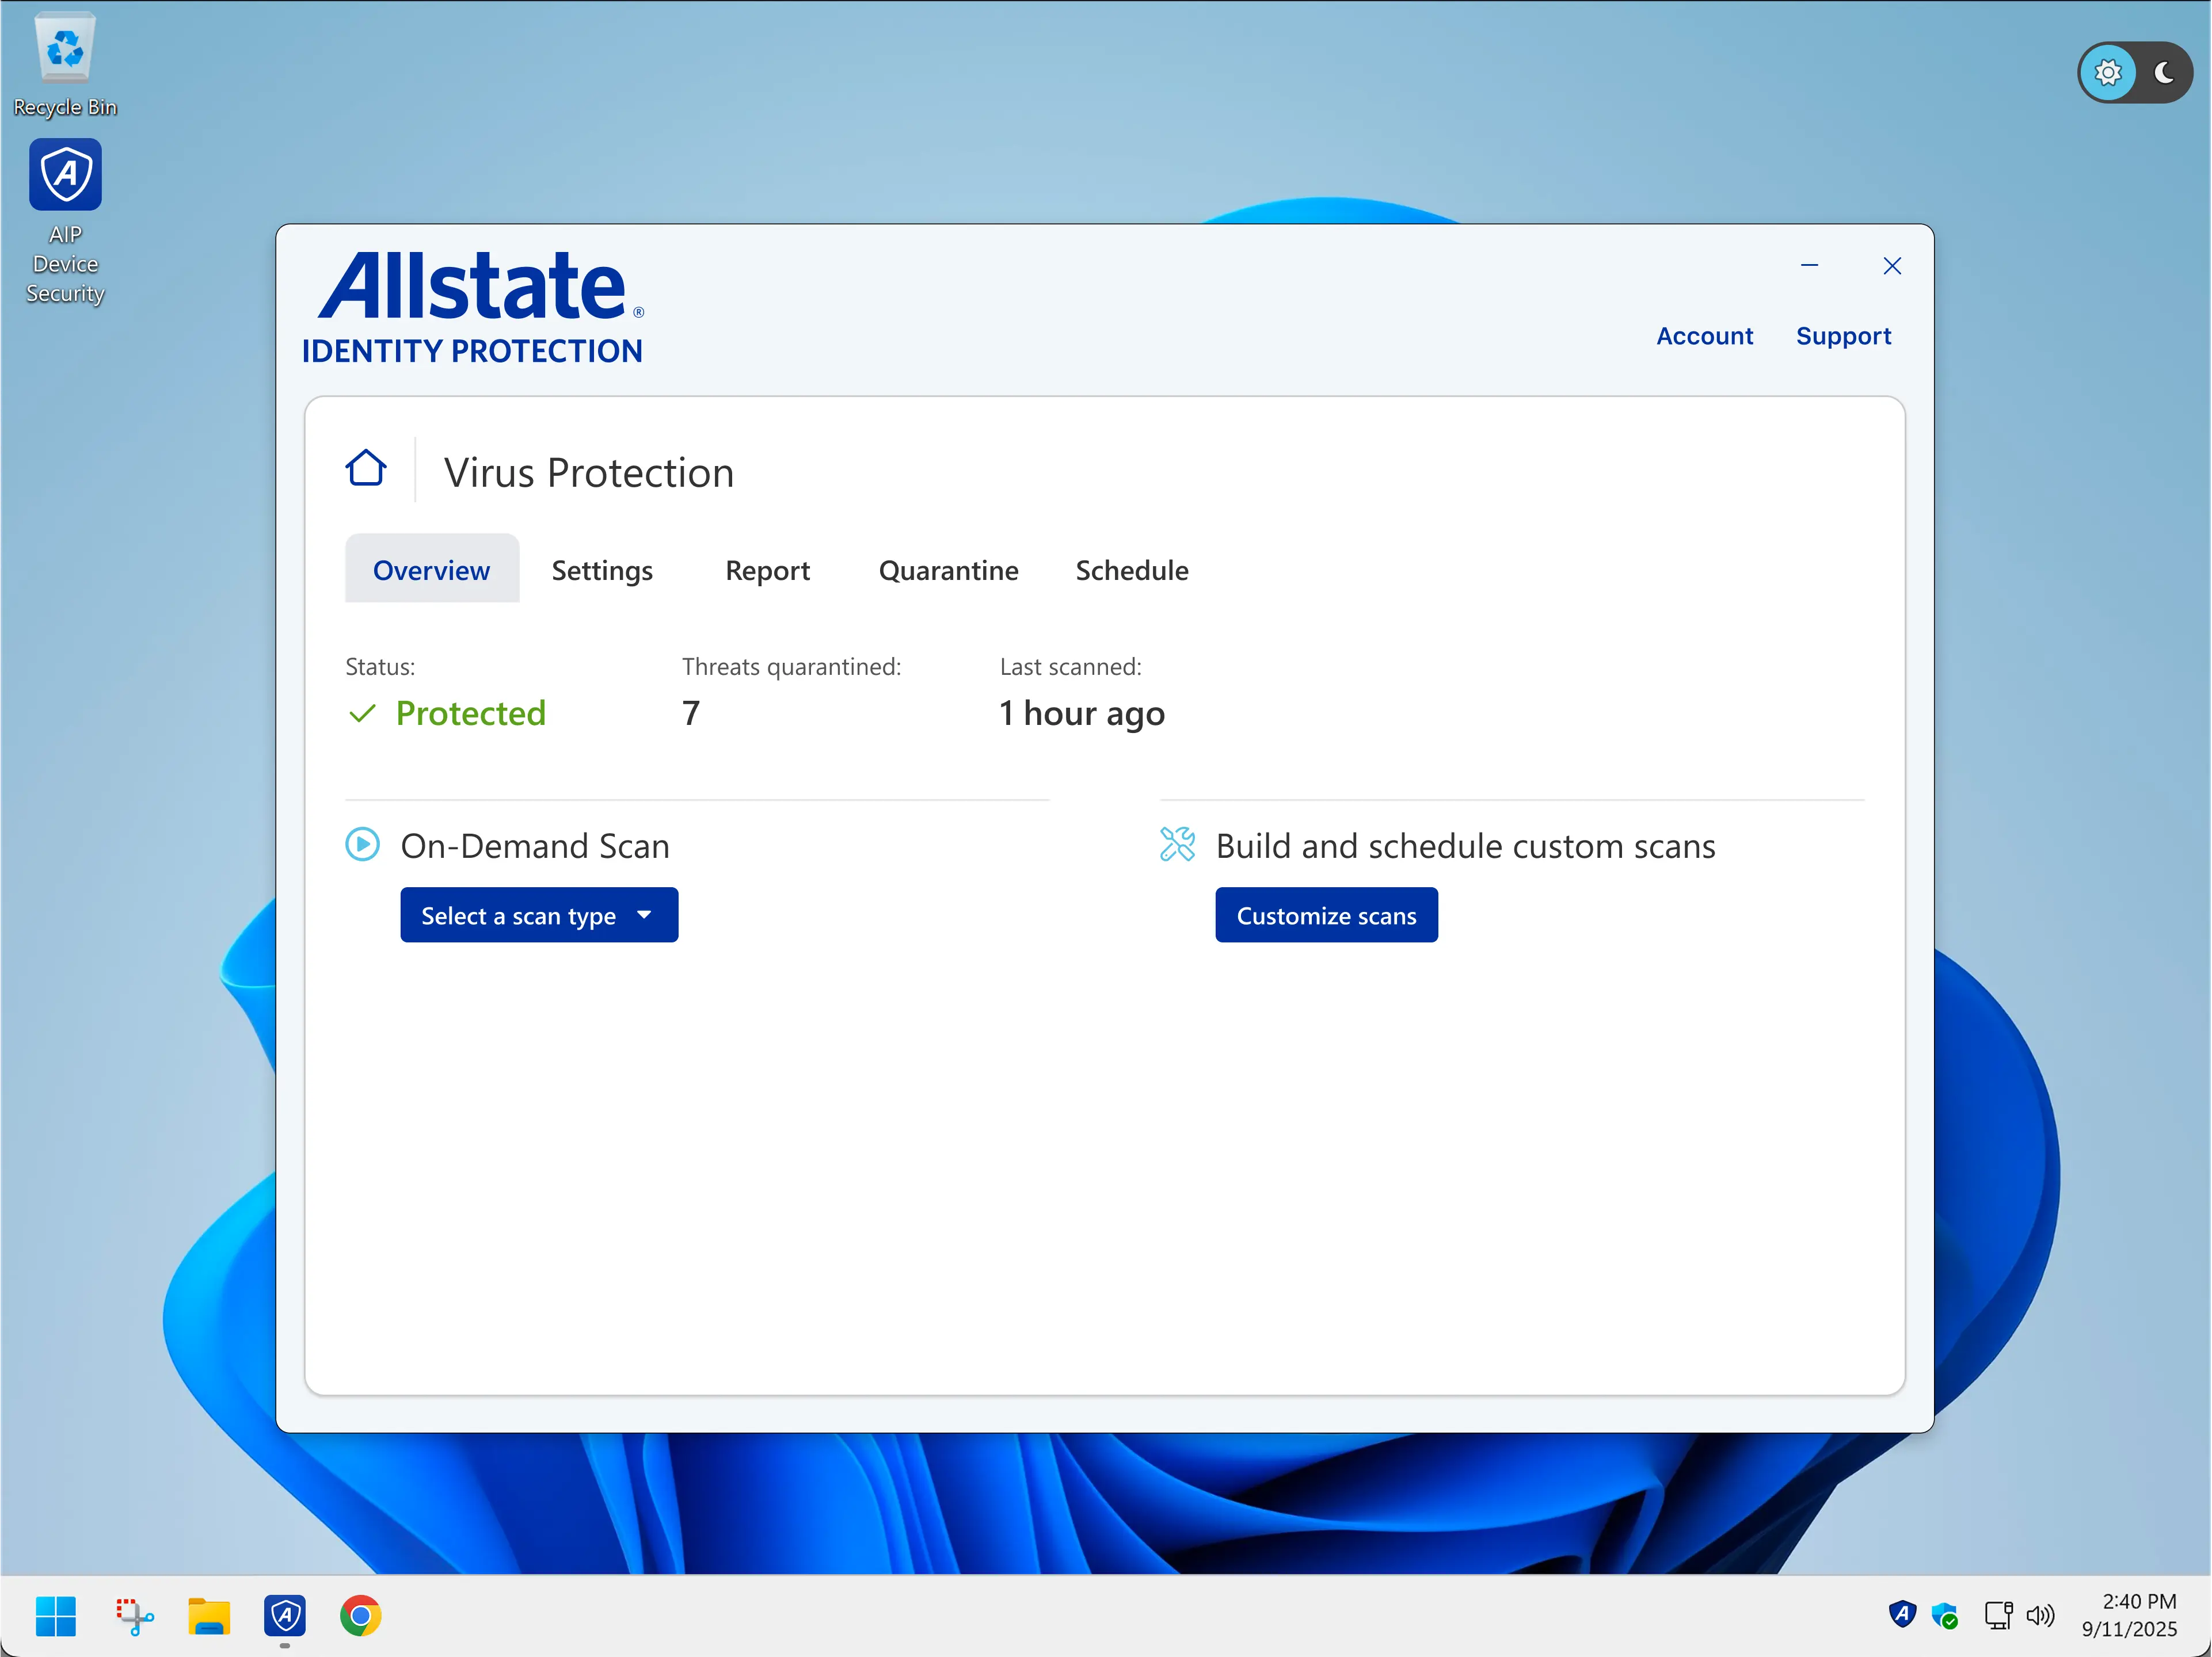Click the threats quarantined value 7
Screen dimensions: 2212x1657
point(690,713)
